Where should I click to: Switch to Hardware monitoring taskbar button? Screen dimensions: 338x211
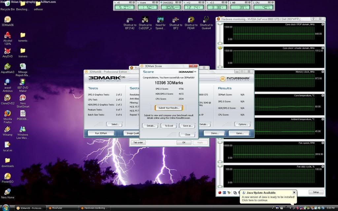(x=94, y=208)
